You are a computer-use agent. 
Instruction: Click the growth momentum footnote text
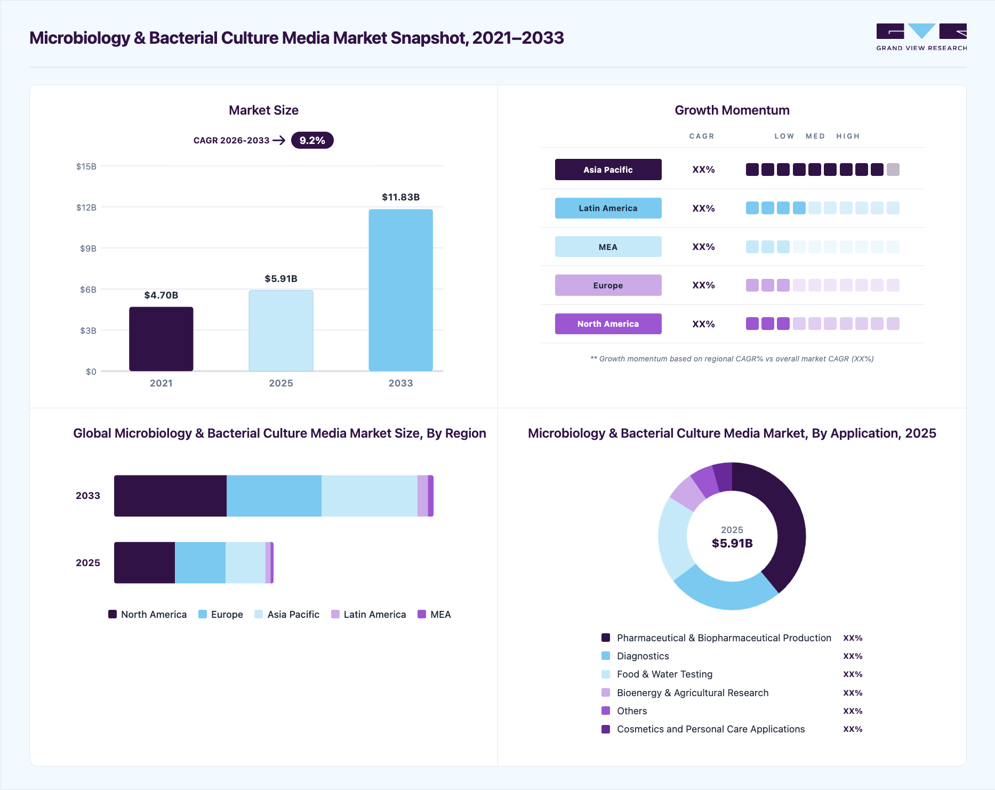click(732, 359)
